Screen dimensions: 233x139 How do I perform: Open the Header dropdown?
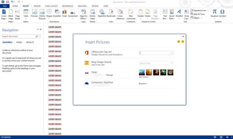click(x=141, y=14)
